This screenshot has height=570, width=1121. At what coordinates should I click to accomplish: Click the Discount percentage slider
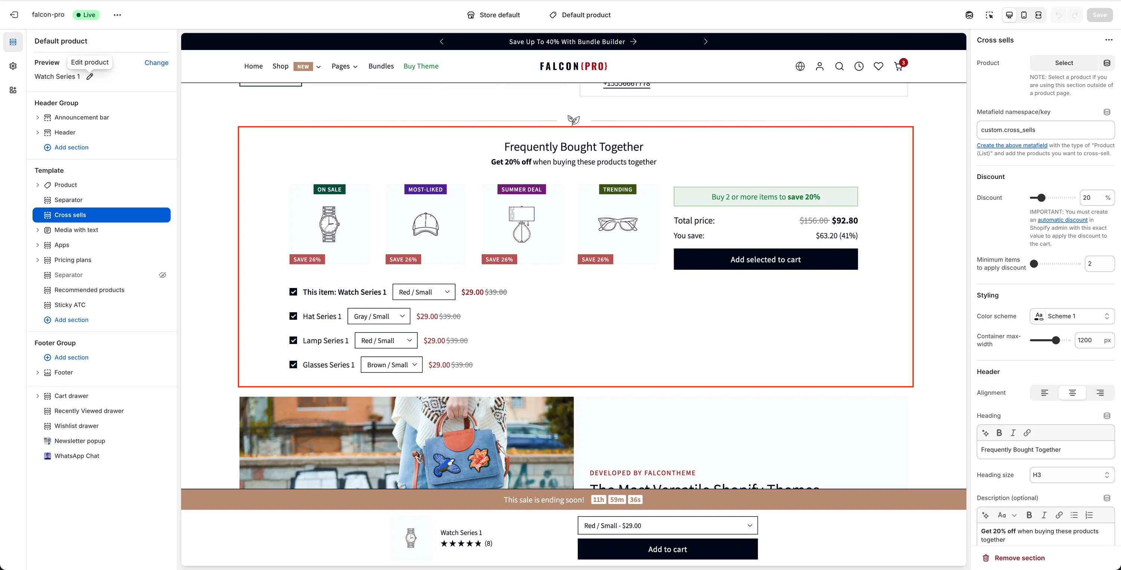[x=1041, y=198]
